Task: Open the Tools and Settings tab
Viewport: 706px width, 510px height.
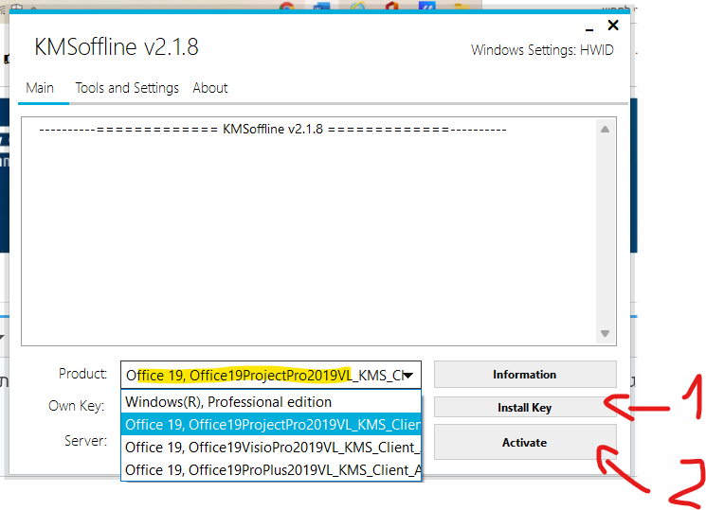Action: [127, 88]
